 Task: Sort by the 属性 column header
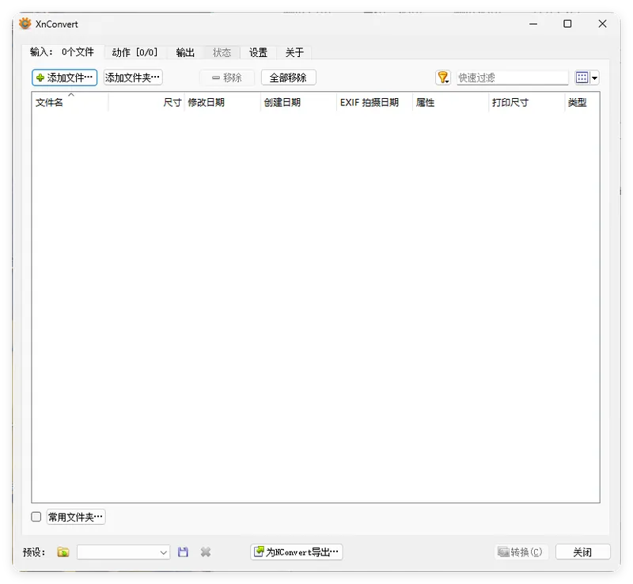(450, 103)
